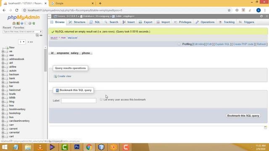
Task: Open the Search tab
Action: 111,22
